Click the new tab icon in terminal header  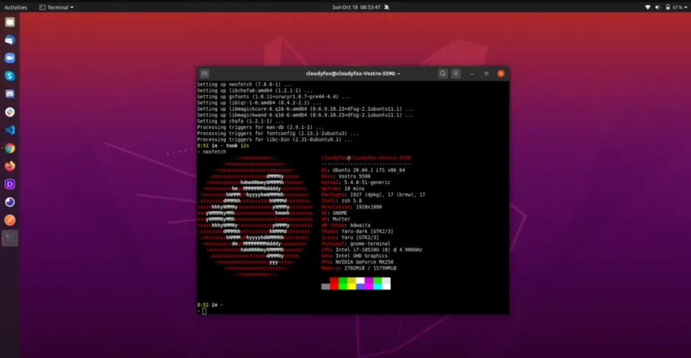coord(205,74)
